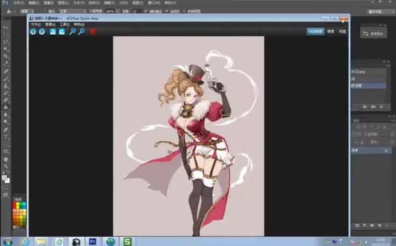Open the History panel flyout menu
The image size is (396, 246).
tap(388, 66)
